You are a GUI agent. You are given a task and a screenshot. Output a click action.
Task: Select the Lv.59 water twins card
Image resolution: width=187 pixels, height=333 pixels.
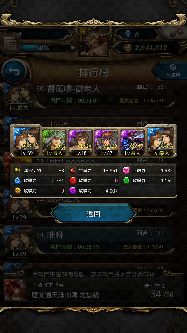pos(26,142)
